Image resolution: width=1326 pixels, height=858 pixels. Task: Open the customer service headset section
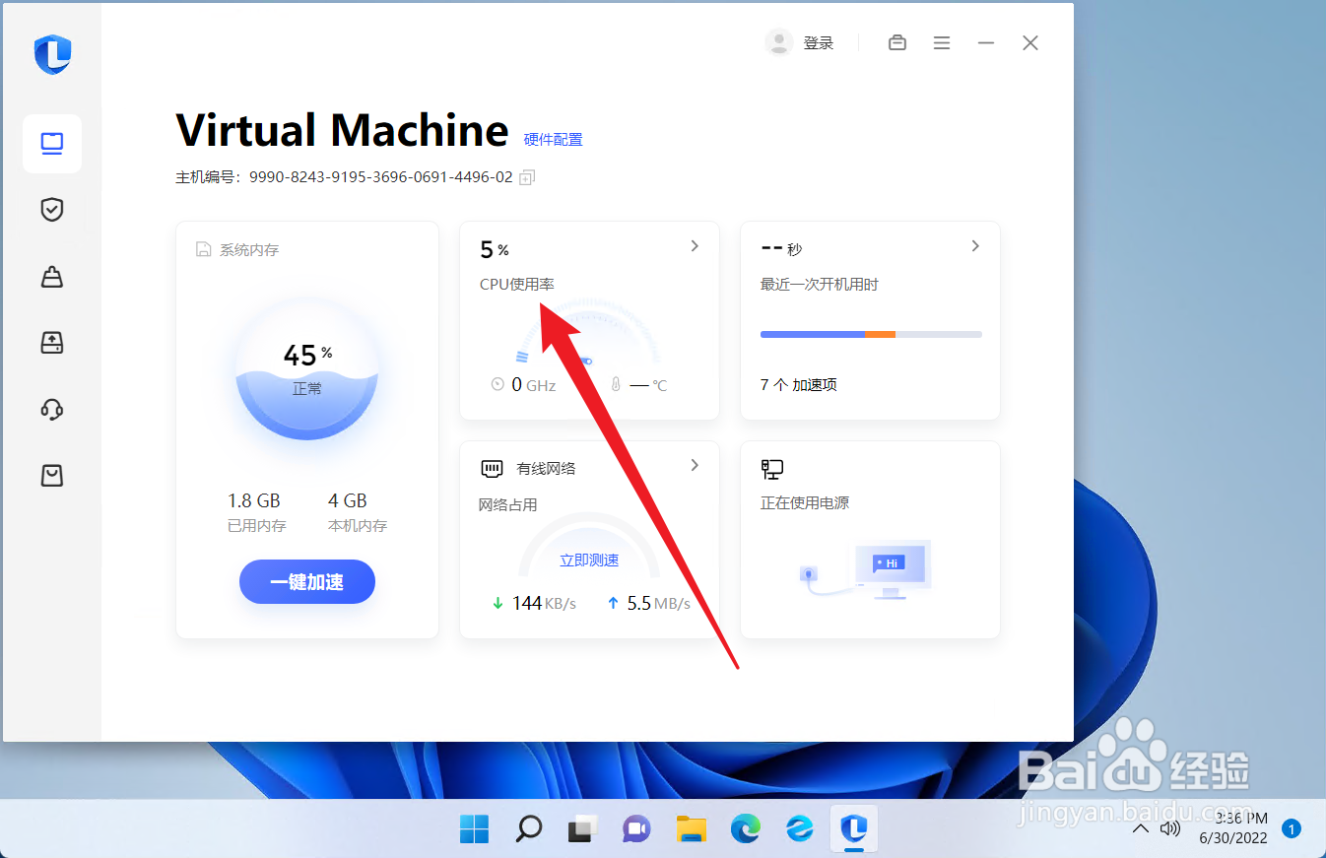pyautogui.click(x=52, y=409)
